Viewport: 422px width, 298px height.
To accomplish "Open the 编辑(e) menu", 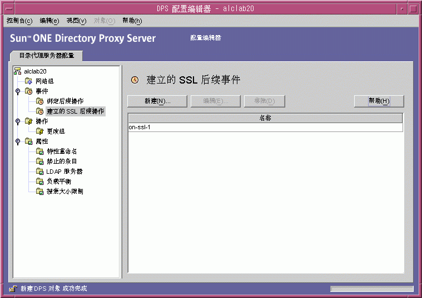I will coord(49,21).
